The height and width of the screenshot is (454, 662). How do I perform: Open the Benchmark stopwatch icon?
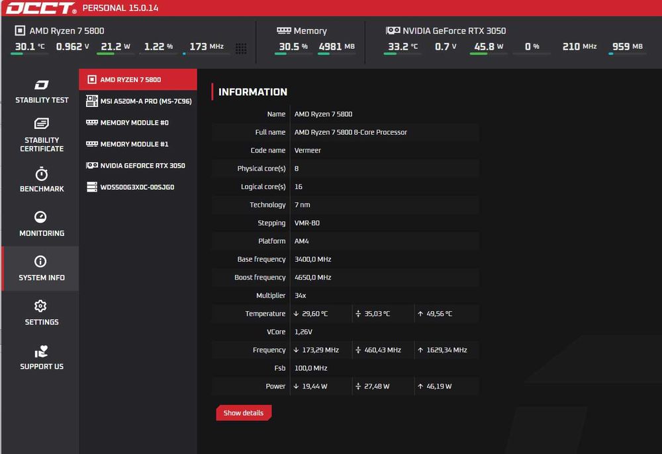pyautogui.click(x=41, y=174)
